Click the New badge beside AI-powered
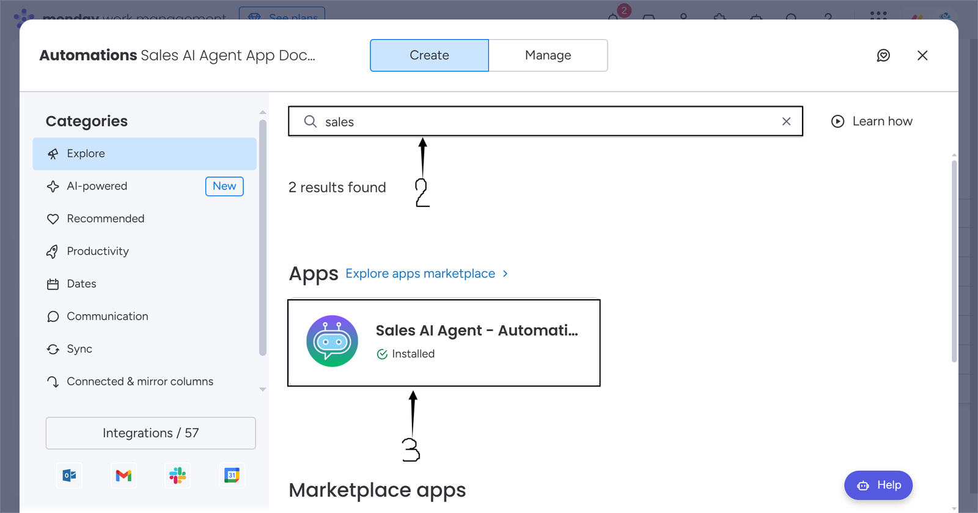The height and width of the screenshot is (513, 978). (x=224, y=186)
